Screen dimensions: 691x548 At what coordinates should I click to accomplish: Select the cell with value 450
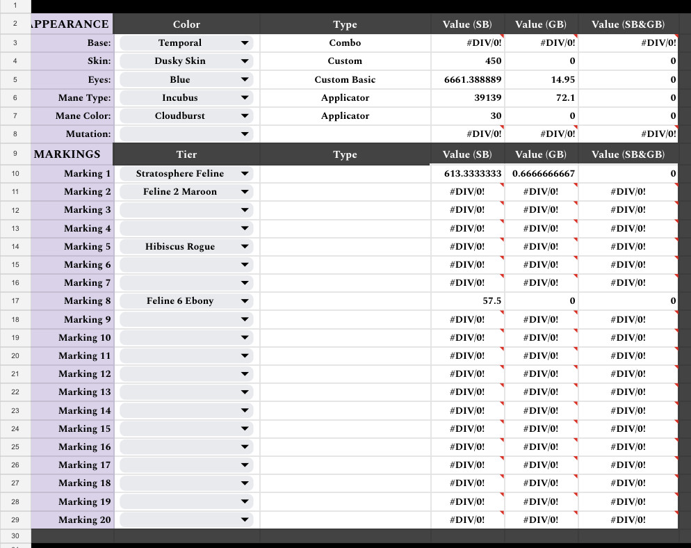pyautogui.click(x=468, y=61)
